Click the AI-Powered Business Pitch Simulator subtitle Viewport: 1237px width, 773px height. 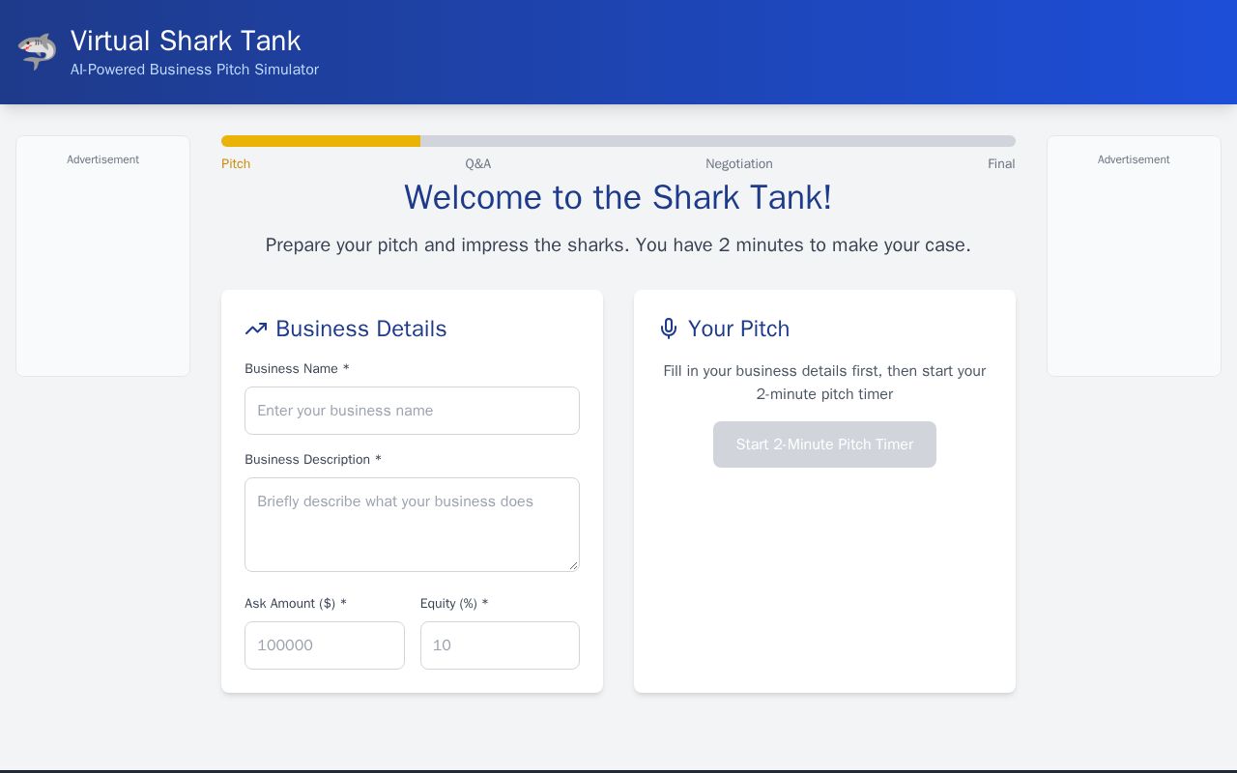tap(194, 70)
